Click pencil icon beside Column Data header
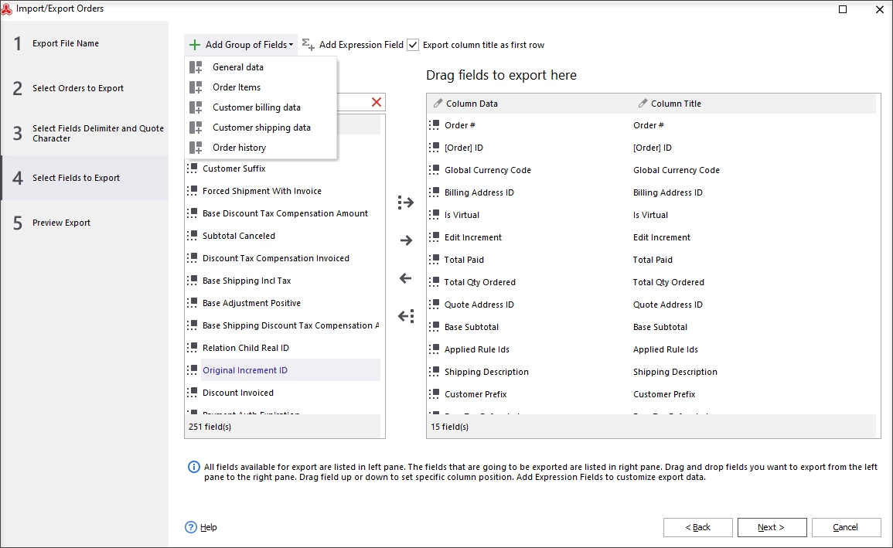 pos(438,103)
